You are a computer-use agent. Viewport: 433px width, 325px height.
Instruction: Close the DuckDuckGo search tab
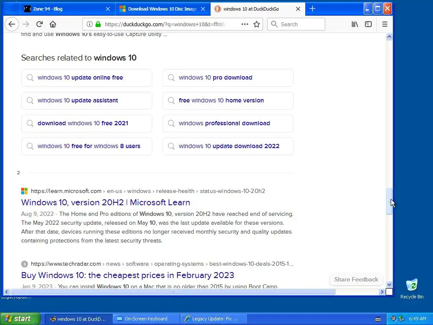[298, 9]
